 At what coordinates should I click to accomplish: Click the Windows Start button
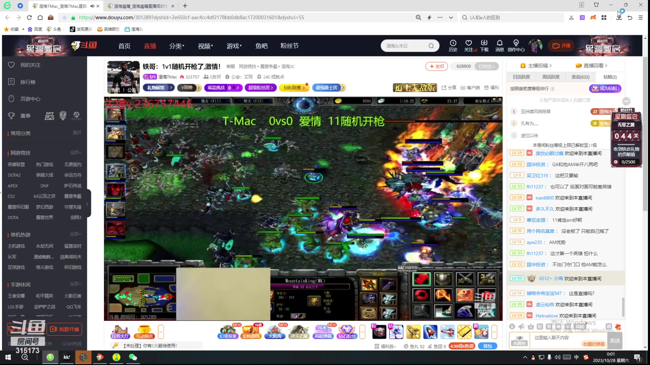[8, 357]
